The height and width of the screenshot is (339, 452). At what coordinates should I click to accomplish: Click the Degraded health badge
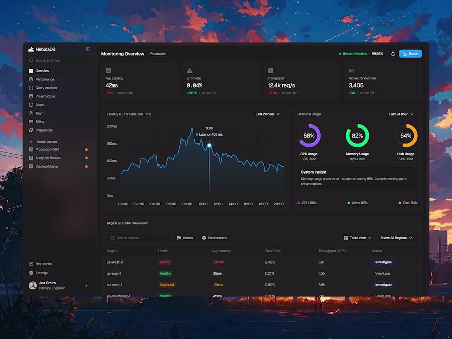click(x=166, y=284)
